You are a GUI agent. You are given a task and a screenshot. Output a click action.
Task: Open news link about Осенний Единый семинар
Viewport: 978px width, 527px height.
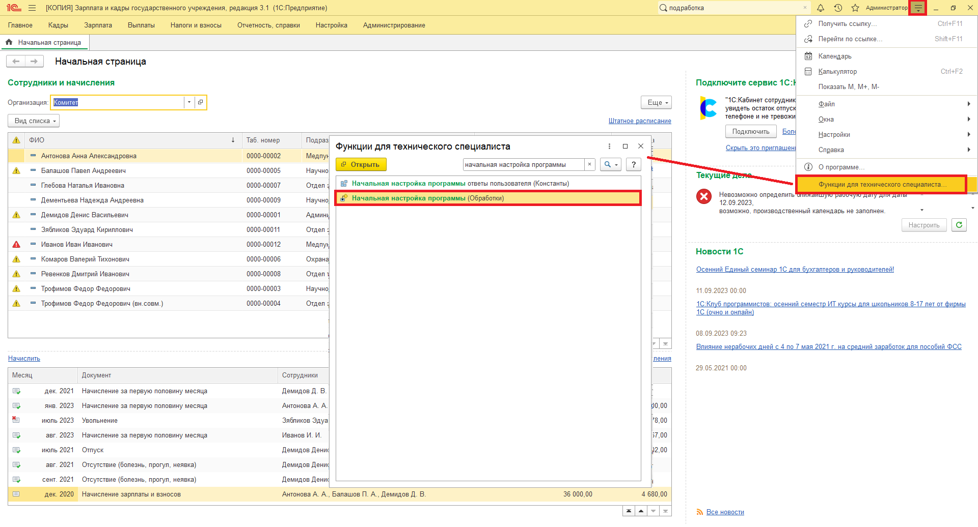[795, 270]
